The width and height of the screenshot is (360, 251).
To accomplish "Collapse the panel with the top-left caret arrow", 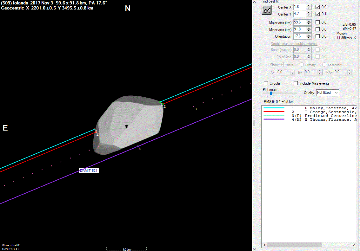I will coord(255,2).
